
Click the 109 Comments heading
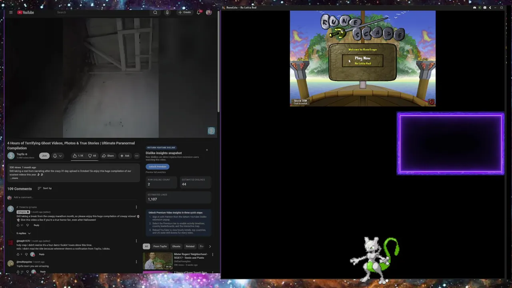tap(19, 189)
